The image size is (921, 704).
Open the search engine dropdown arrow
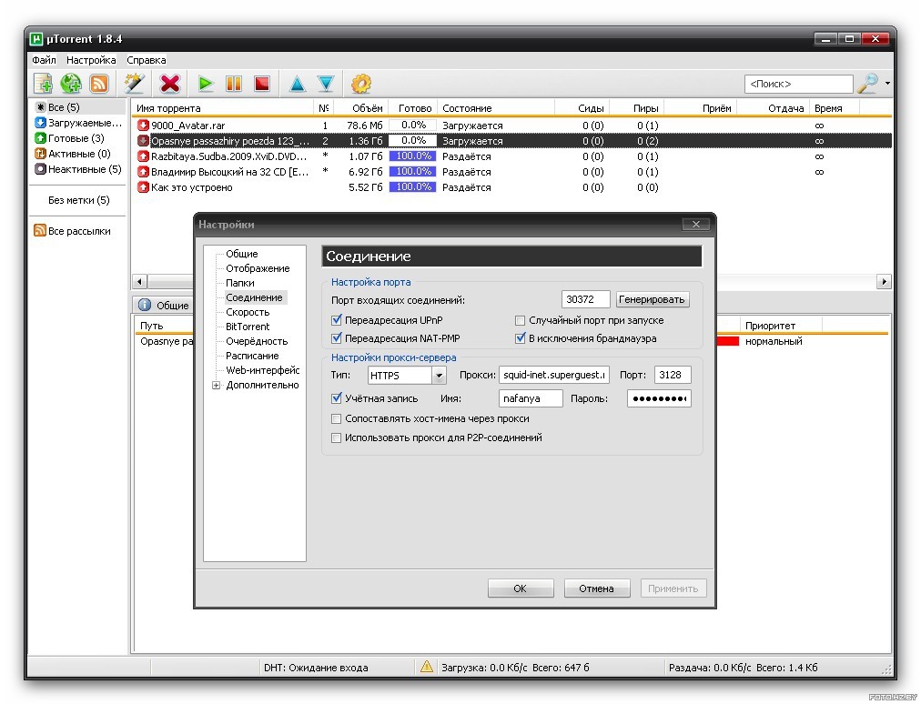point(887,84)
